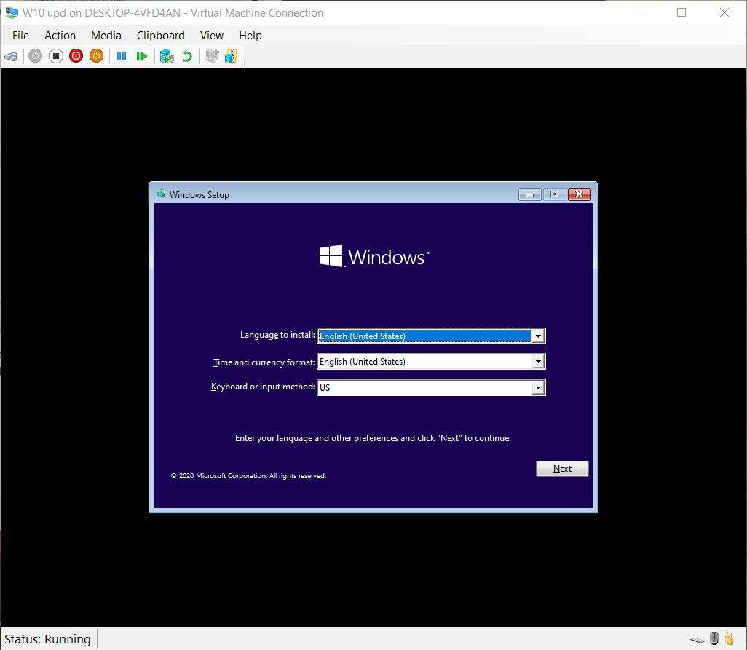Click the keyboard icon in the status bar

697,640
